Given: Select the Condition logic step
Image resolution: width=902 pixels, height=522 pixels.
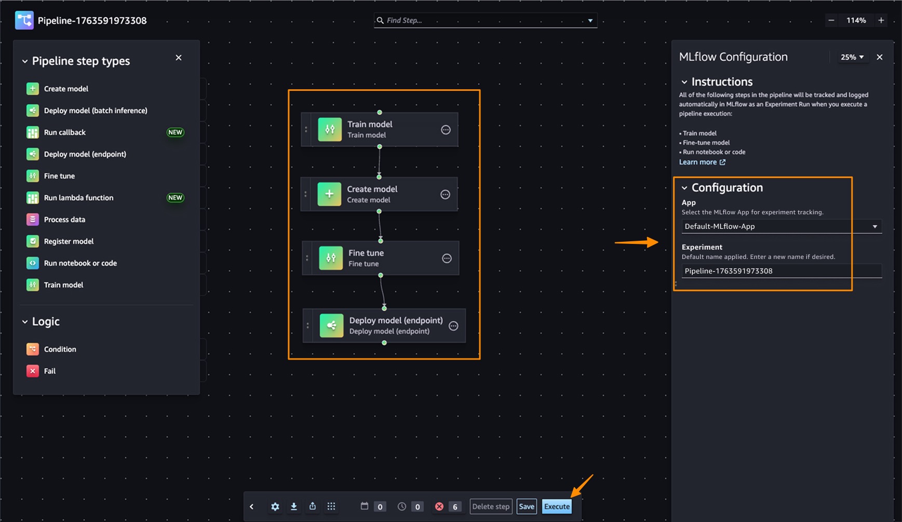Looking at the screenshot, I should 60,349.
